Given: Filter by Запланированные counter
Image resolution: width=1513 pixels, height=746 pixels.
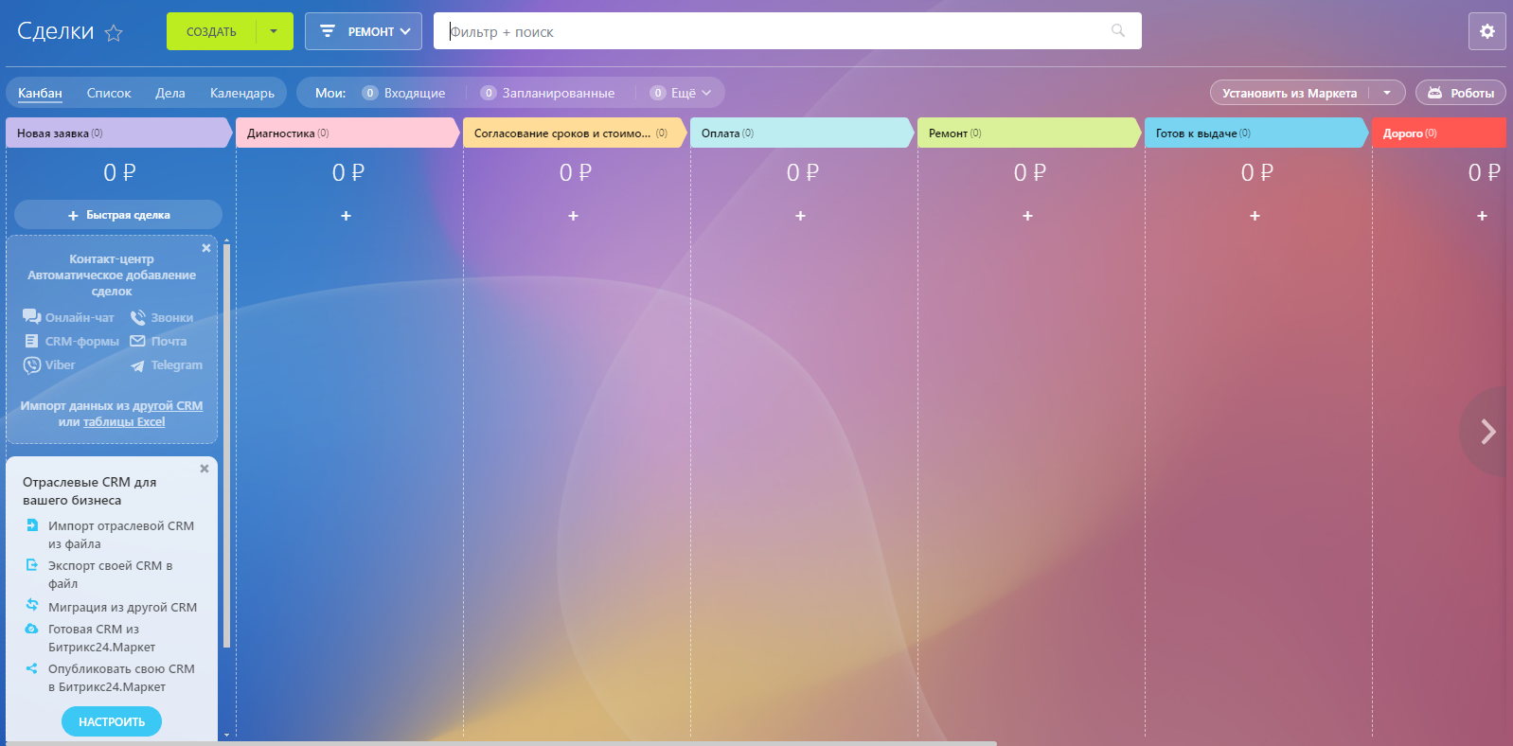Looking at the screenshot, I should pos(548,93).
